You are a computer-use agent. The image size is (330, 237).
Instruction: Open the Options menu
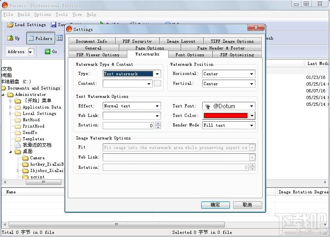point(42,15)
